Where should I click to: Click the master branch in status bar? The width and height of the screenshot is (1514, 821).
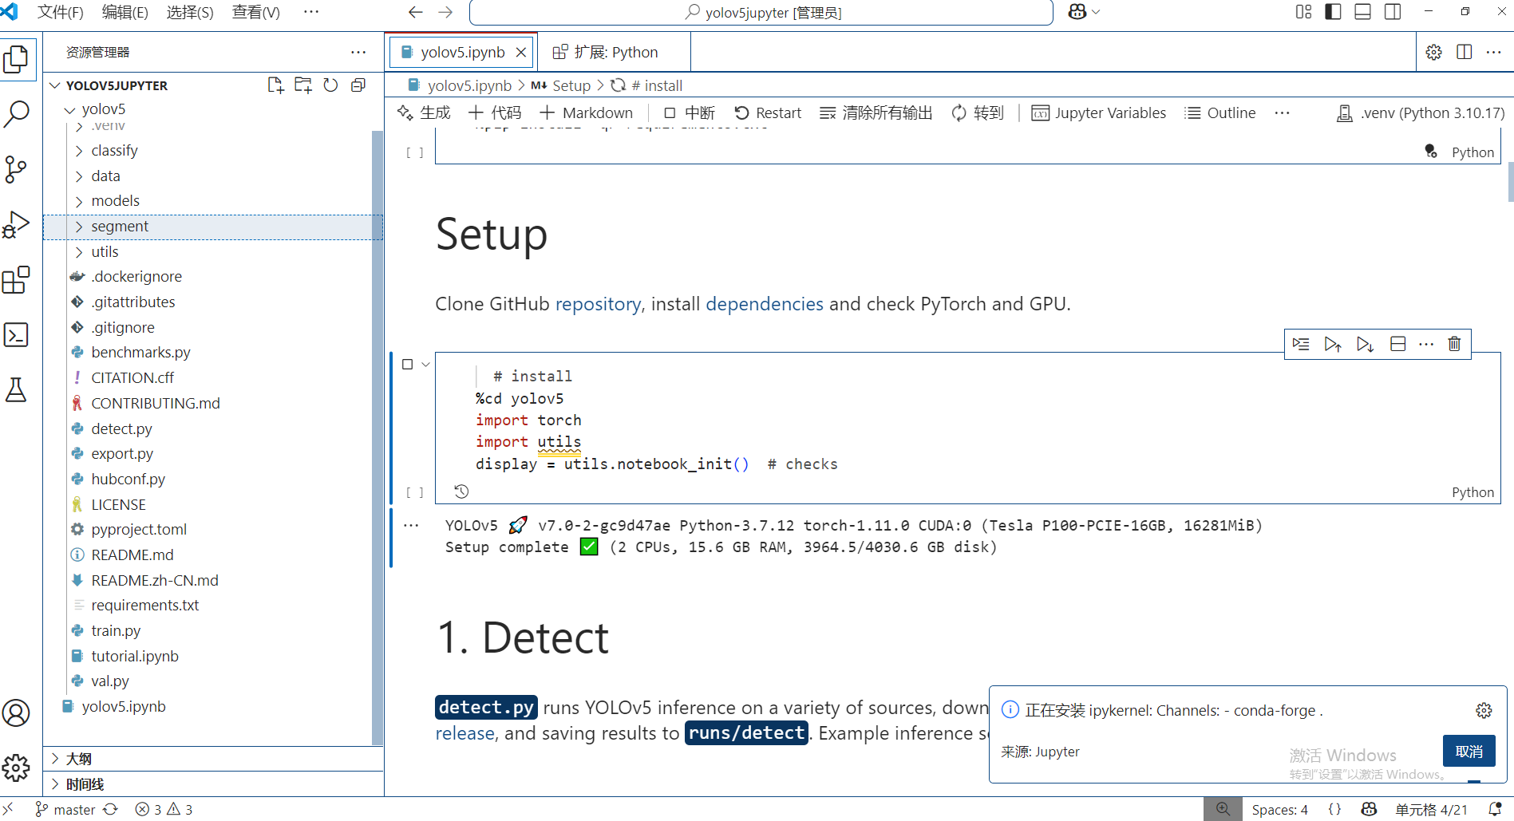(x=66, y=809)
